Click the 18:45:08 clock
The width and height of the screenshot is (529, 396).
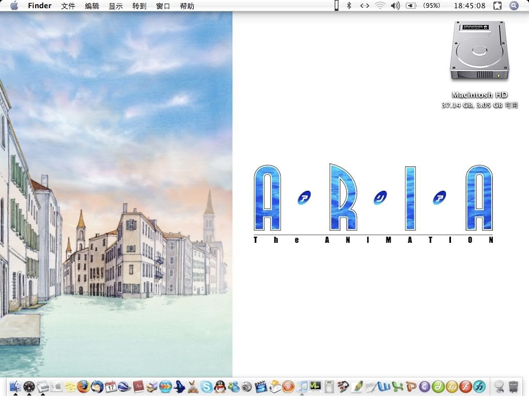470,6
